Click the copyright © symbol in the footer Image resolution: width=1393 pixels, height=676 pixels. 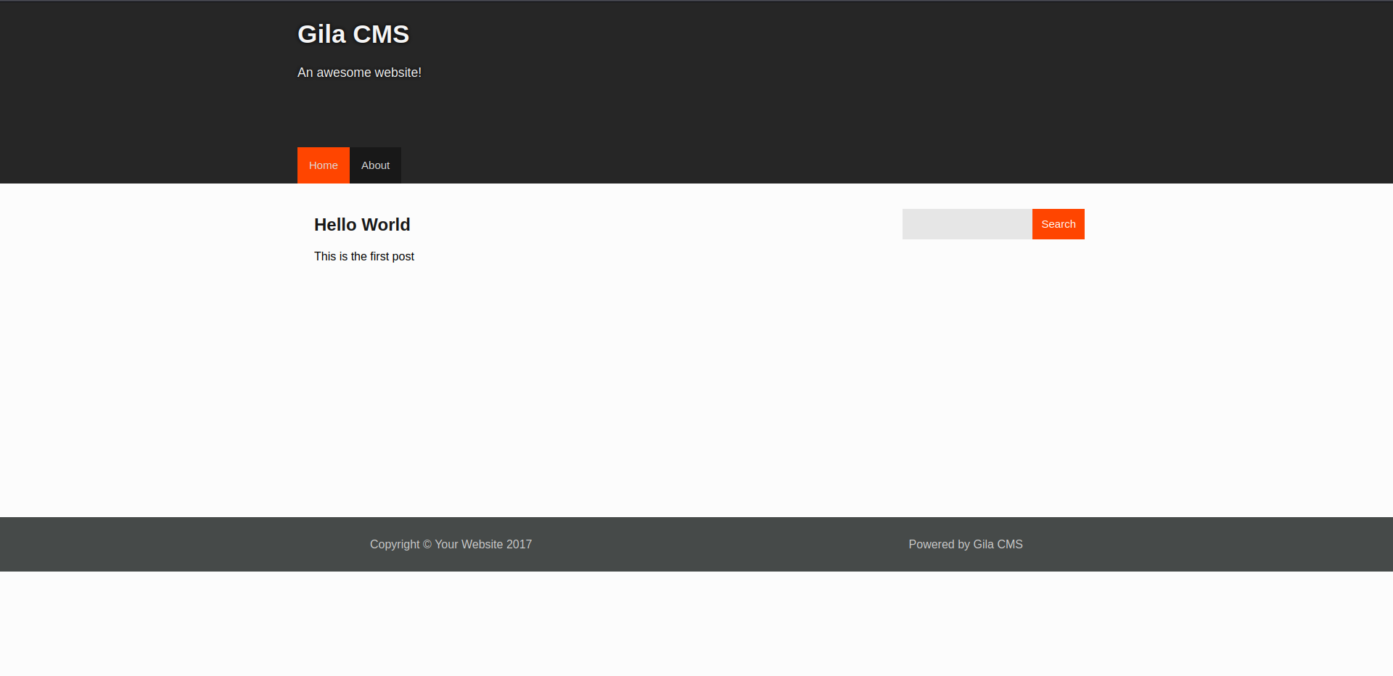427,545
